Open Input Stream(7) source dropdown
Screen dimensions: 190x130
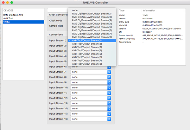(x=91, y=72)
